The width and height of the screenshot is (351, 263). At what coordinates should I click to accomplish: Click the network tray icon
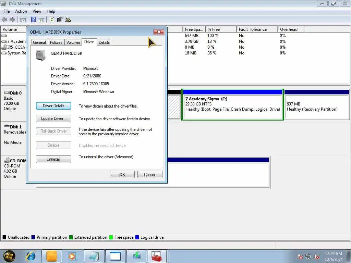(x=308, y=257)
